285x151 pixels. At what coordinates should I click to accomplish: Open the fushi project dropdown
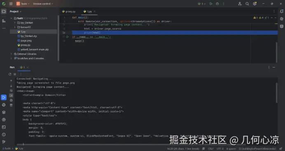click(x=23, y=4)
